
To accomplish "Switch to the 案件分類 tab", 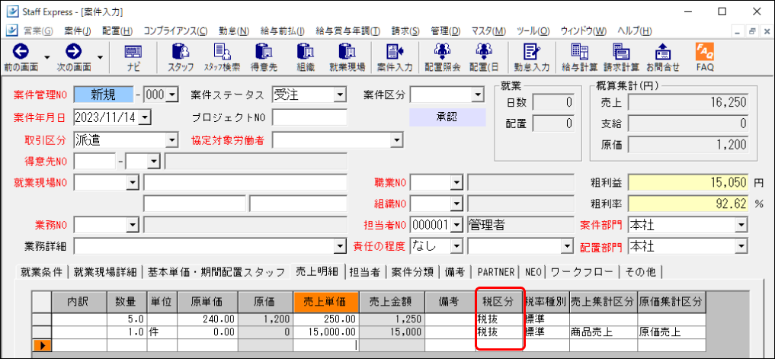I will coord(412,271).
